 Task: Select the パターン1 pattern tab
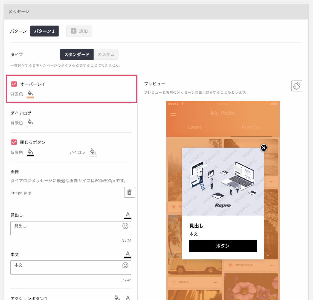coord(44,31)
